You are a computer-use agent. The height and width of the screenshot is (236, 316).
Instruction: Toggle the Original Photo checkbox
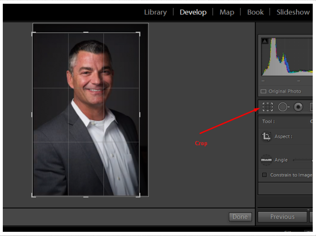[x=263, y=91]
